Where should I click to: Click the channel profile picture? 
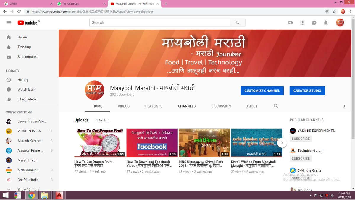coord(94,90)
